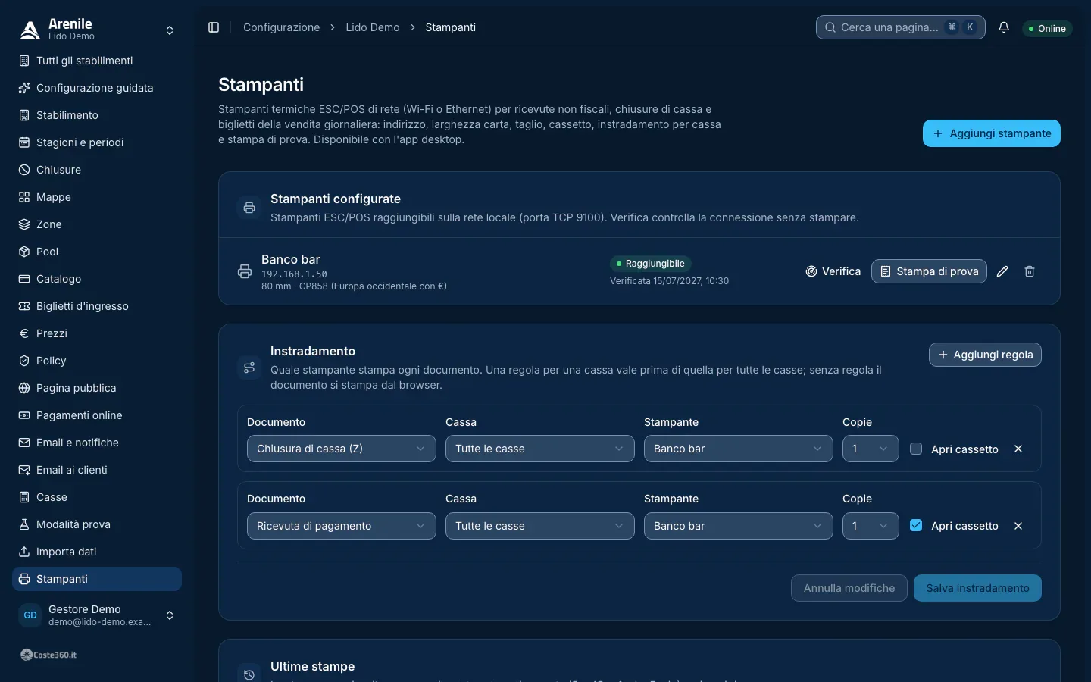Open Email e notifiche
The image size is (1091, 682).
tap(97, 443)
